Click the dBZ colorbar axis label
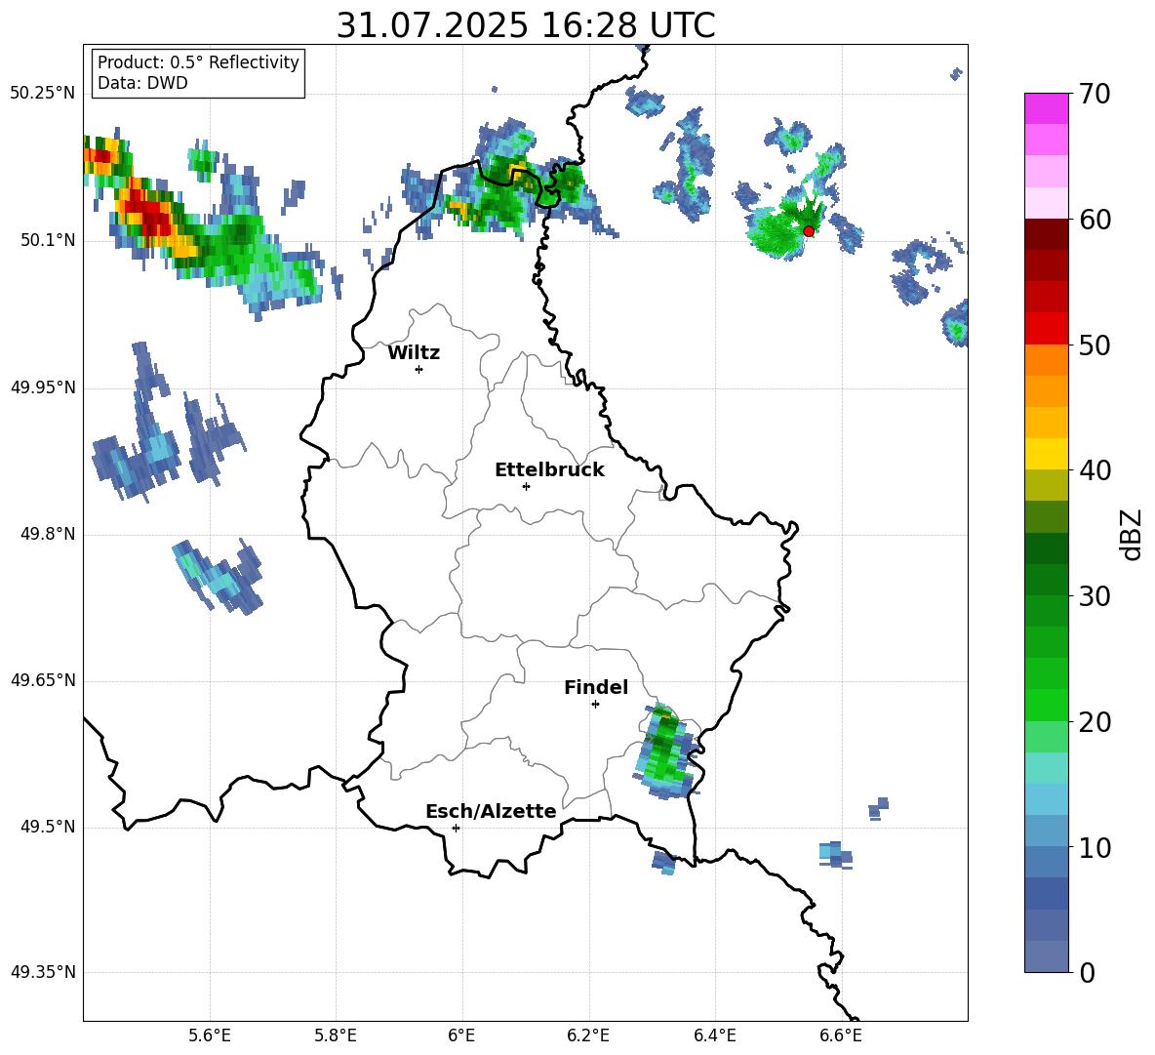The height and width of the screenshot is (1055, 1155). (x=1132, y=534)
